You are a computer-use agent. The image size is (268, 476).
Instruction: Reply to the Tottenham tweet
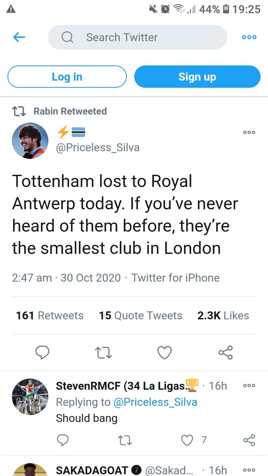tap(42, 352)
